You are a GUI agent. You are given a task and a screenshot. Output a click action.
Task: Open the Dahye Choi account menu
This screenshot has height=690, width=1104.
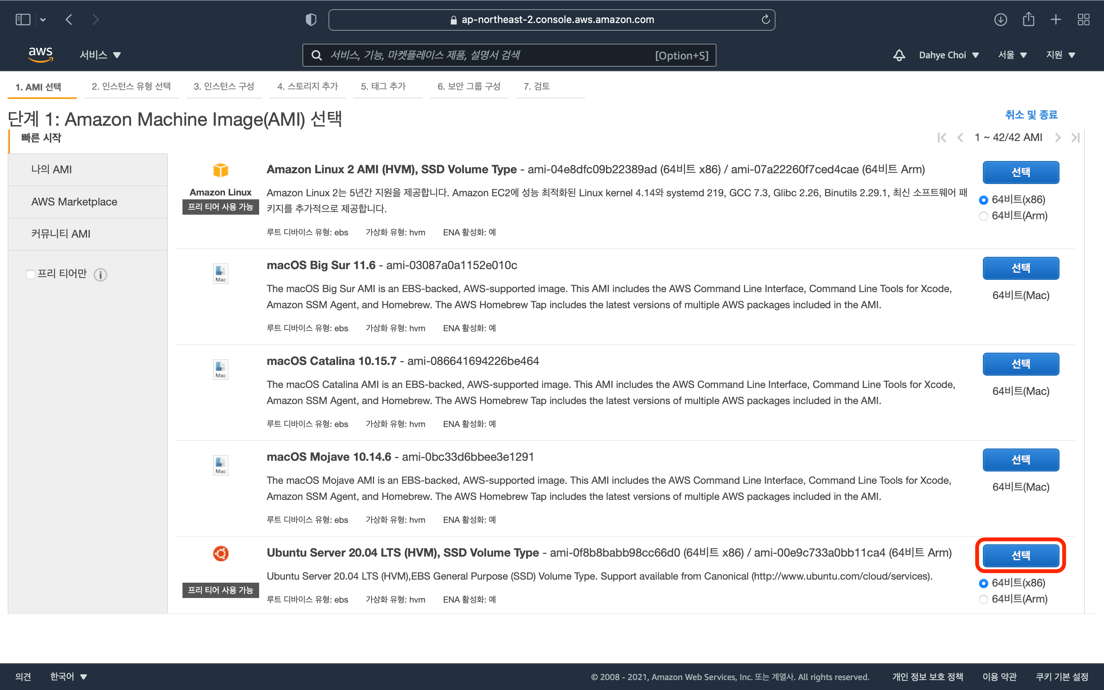[x=949, y=55]
